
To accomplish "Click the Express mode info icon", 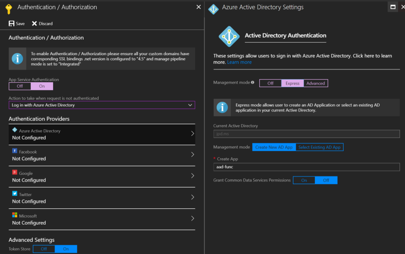I will pos(222,107).
